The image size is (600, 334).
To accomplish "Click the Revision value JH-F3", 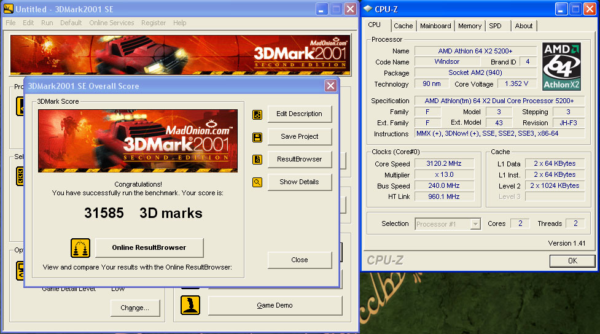I will click(x=568, y=123).
